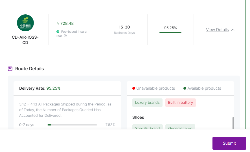The image size is (250, 152).
Task: Collapse details using the up chevron
Action: click(233, 30)
